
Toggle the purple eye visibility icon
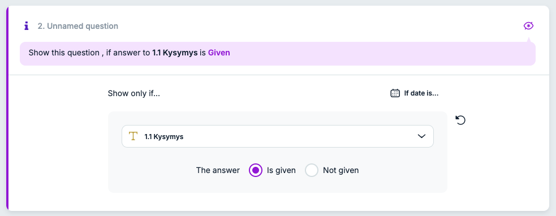[x=528, y=26]
